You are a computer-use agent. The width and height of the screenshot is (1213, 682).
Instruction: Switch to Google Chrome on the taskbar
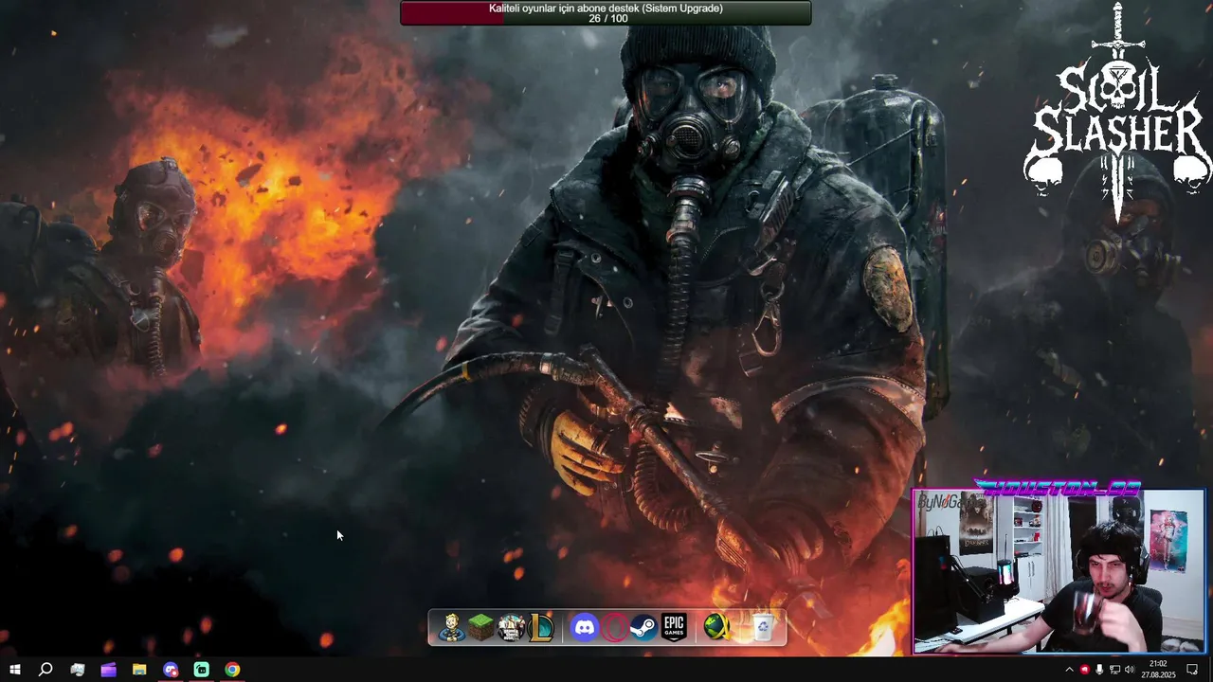coord(232,670)
